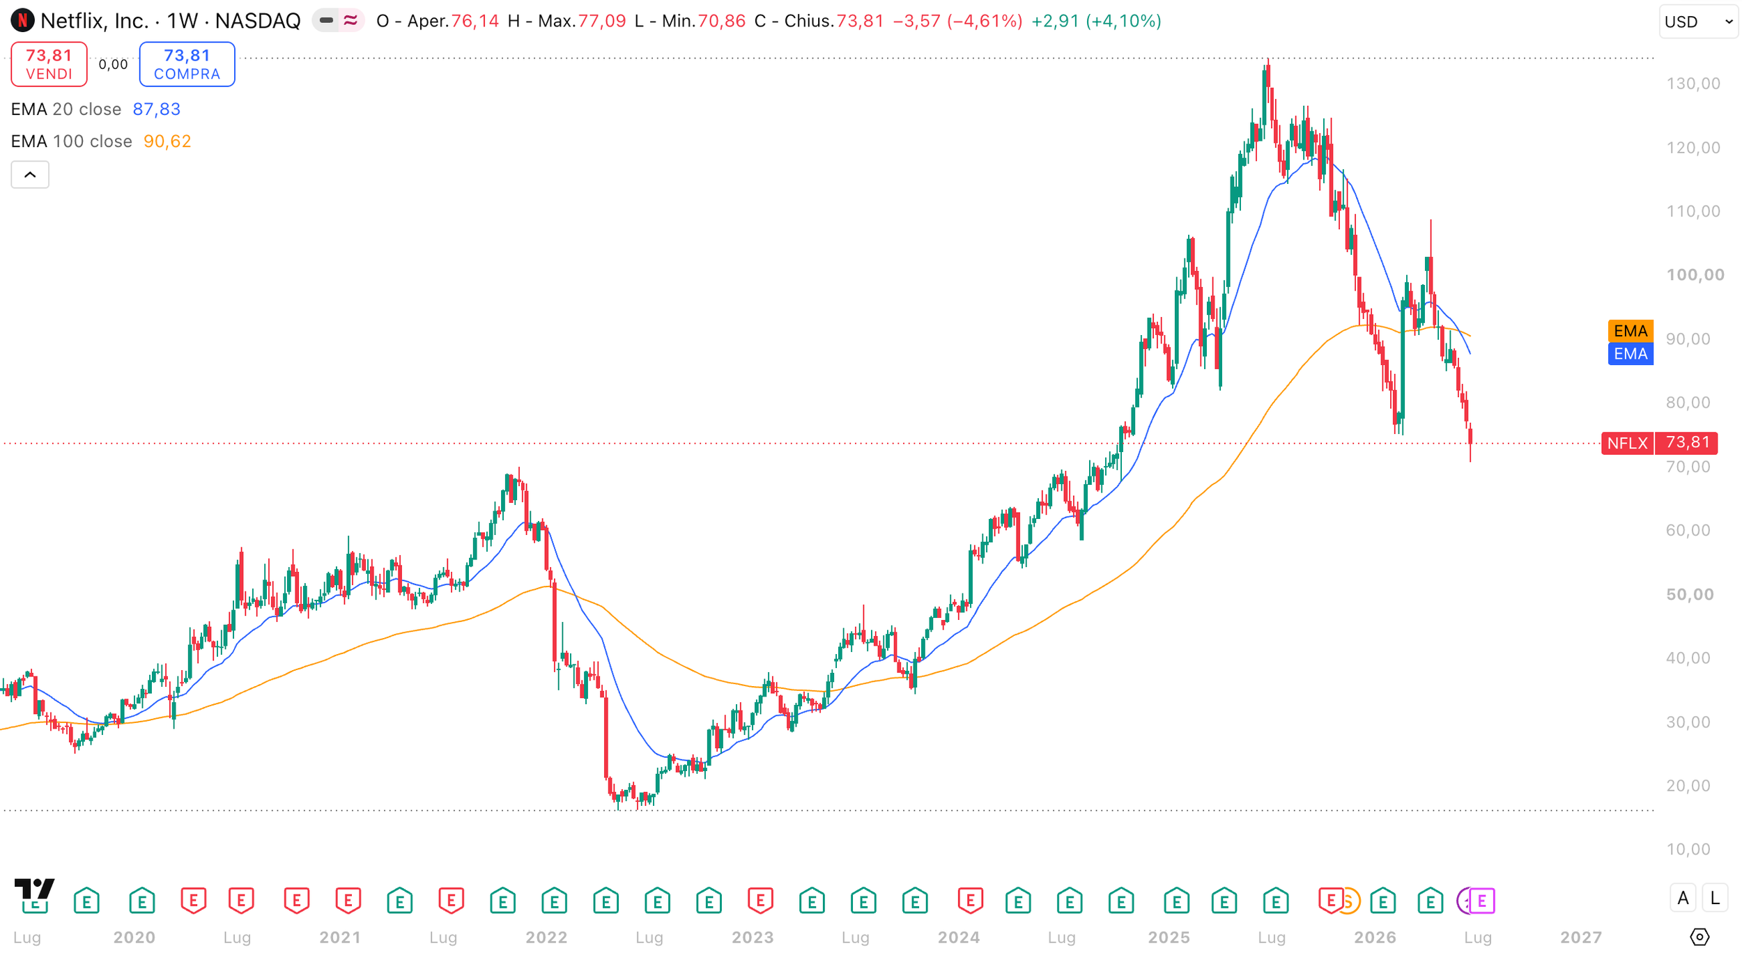Open the green earnings marker for January 2026
This screenshot has height=955, width=1742.
tap(1383, 901)
